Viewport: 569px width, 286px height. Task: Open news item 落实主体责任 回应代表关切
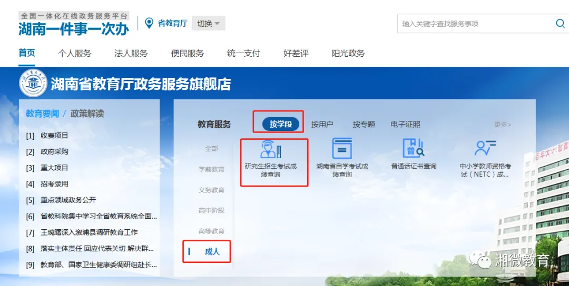tap(97, 249)
